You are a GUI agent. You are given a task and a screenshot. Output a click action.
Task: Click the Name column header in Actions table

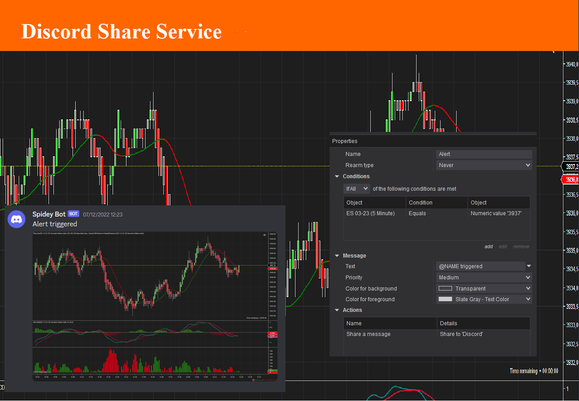pyautogui.click(x=390, y=323)
